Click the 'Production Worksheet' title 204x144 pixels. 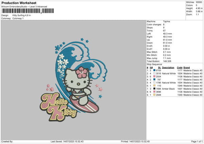pos(19,3)
